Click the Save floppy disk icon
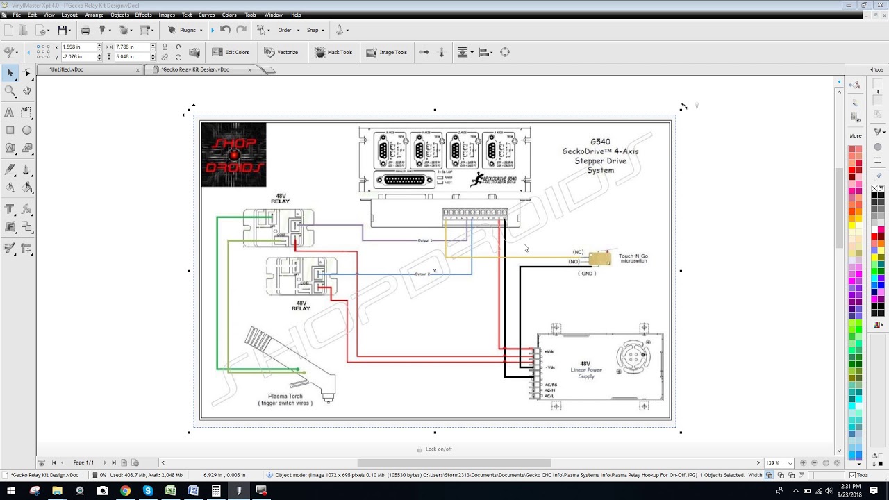889x500 pixels. [63, 30]
